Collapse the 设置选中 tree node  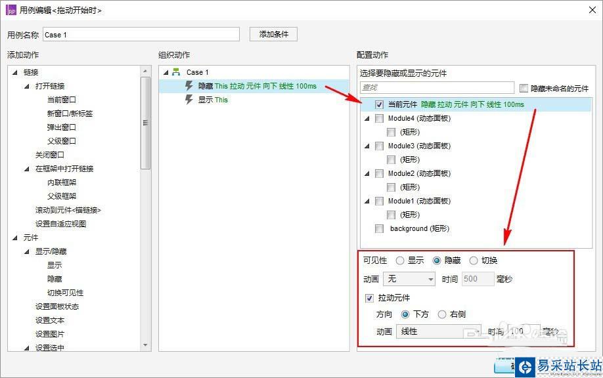[27, 348]
